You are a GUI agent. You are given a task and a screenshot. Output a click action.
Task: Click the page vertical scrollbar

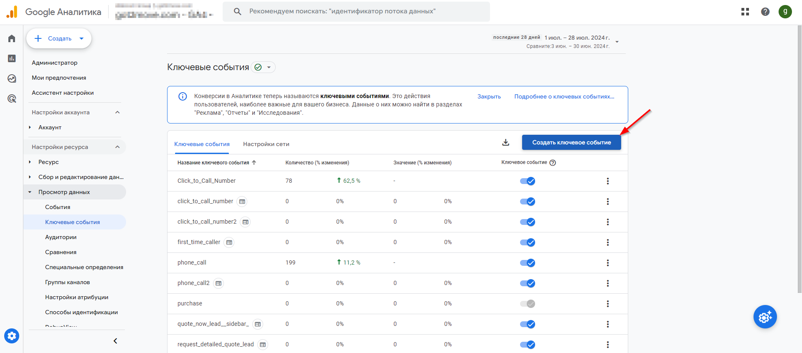click(799, 159)
